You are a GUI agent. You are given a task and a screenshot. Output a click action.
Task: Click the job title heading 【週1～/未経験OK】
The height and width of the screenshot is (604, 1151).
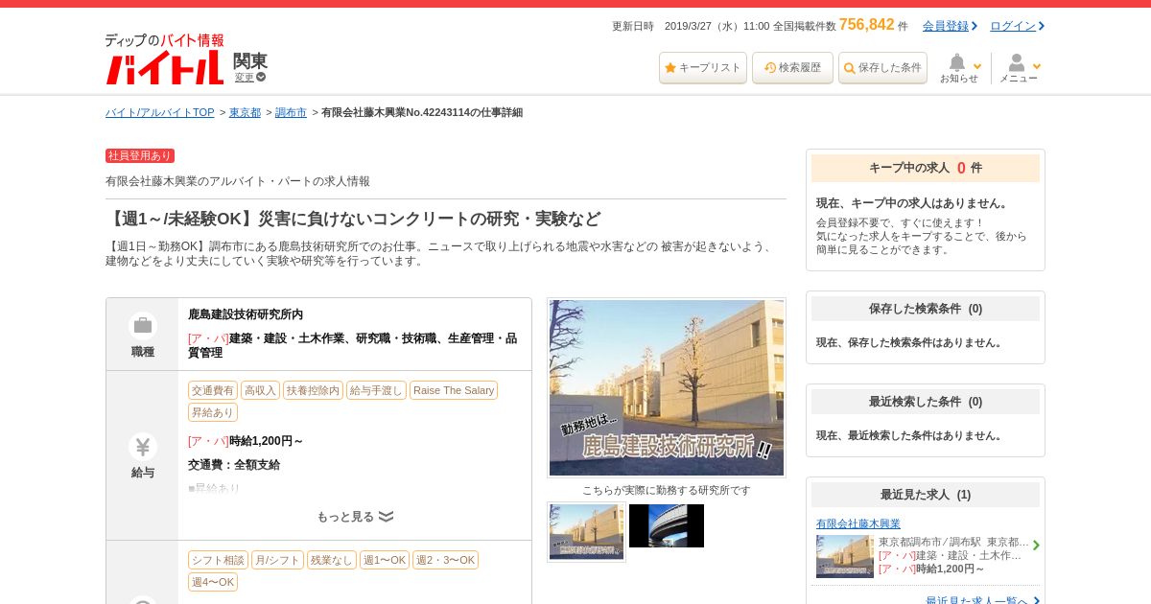(353, 219)
